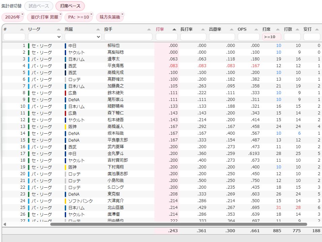Sort by 所属 column arrow
322x242 pixels.
pyautogui.click(x=98, y=29)
